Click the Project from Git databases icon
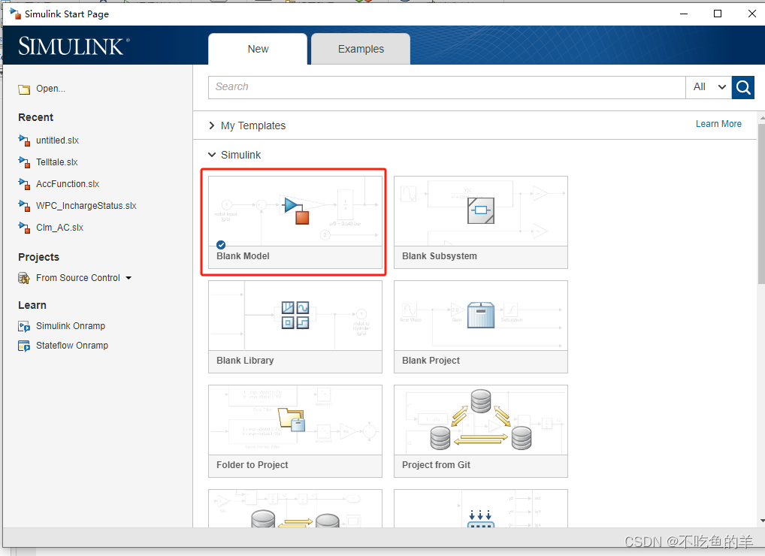Image resolution: width=765 pixels, height=556 pixels. 480,419
